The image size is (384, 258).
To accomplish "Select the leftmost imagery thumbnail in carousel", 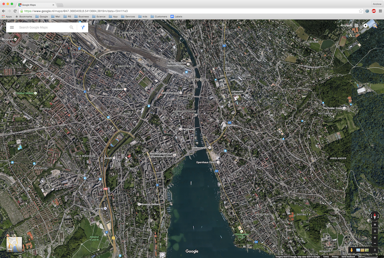I will 358,250.
